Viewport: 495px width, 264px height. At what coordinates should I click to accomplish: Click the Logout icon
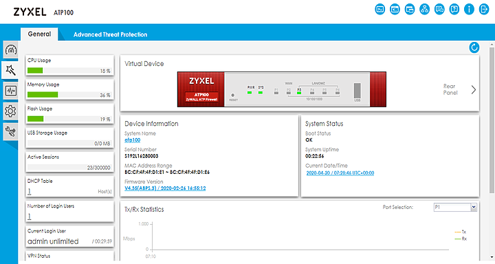click(x=483, y=9)
